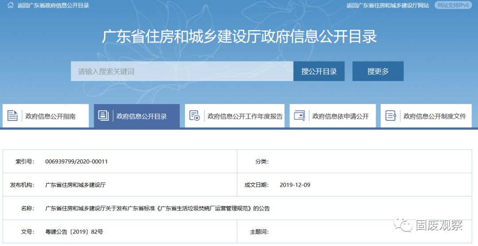Screen dimensions: 478x246
Task: Open the 政府信息公开指南 tab
Action: pyautogui.click(x=50, y=116)
